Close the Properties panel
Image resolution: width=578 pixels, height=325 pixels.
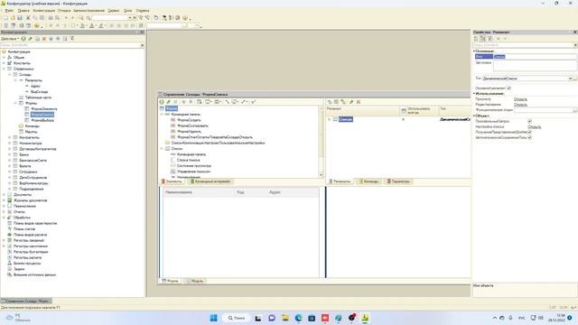coord(574,32)
